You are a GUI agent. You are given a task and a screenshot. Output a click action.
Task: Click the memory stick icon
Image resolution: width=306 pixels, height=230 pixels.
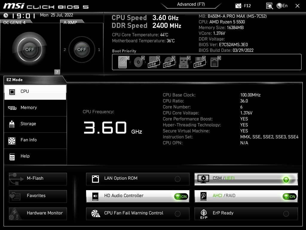12,108
